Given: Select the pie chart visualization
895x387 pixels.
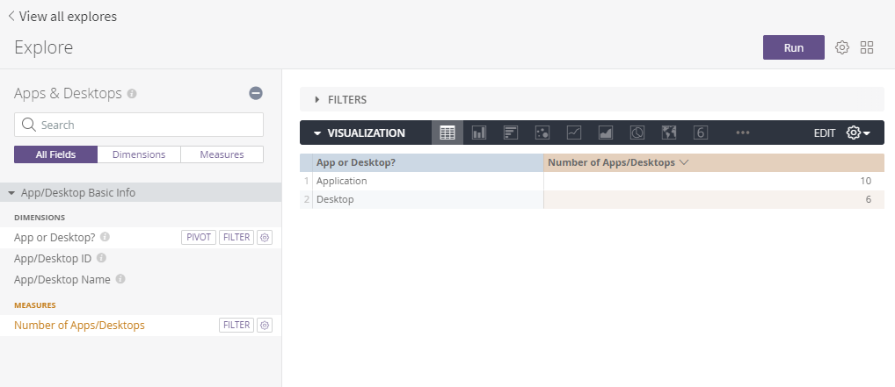Looking at the screenshot, I should pyautogui.click(x=637, y=133).
